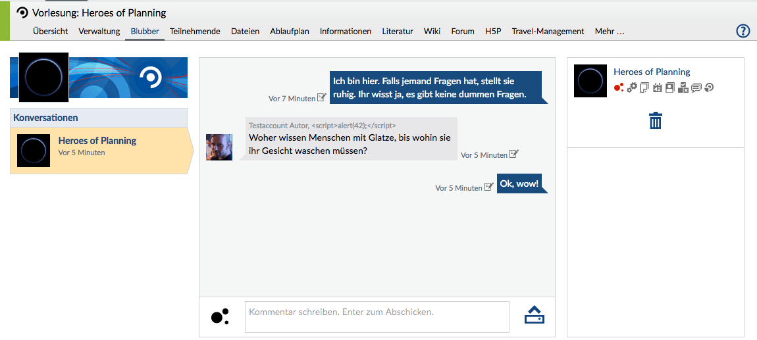Click the banner avatar with dark circle
This screenshot has width=757, height=340.
tap(43, 77)
